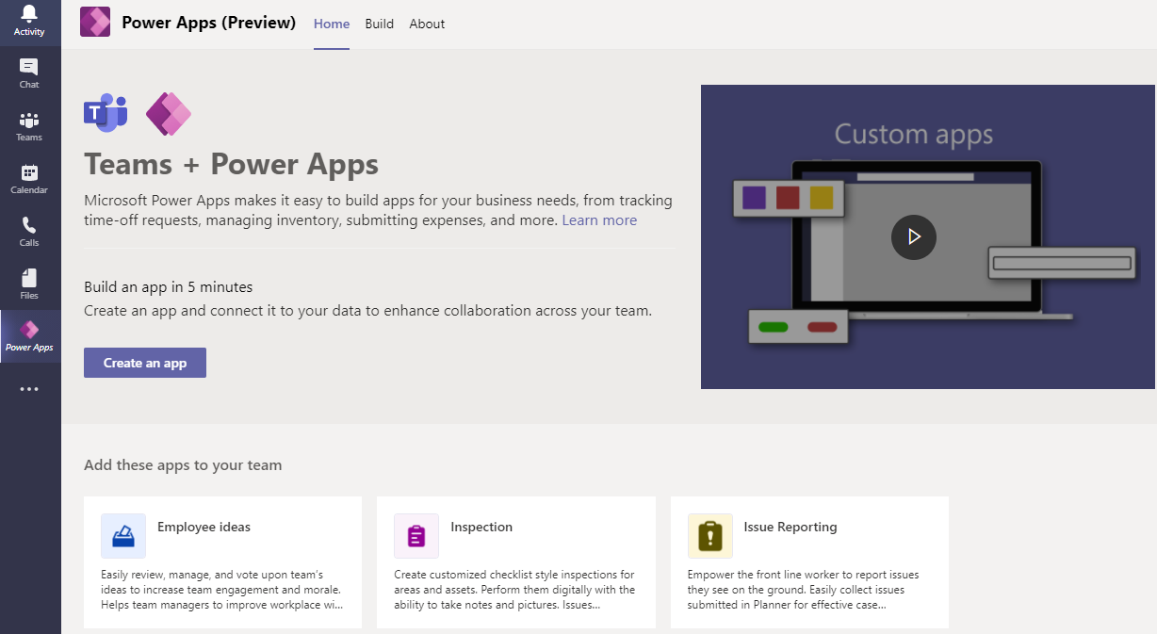The width and height of the screenshot is (1157, 634).
Task: Open the About tab
Action: tap(427, 24)
